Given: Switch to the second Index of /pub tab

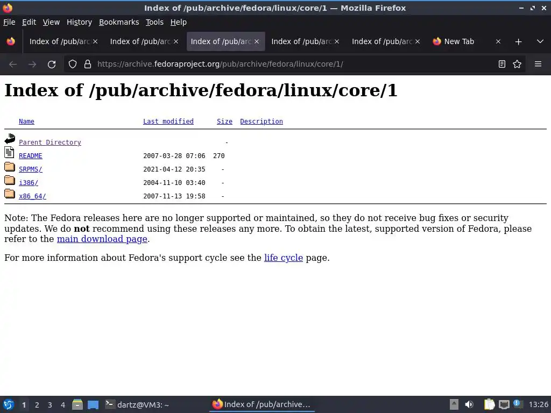Looking at the screenshot, I should click(140, 41).
